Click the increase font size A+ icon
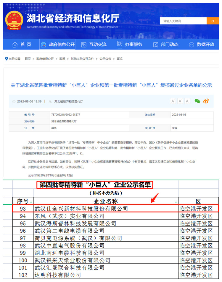The height and width of the screenshot is (282, 222). tap(173, 101)
